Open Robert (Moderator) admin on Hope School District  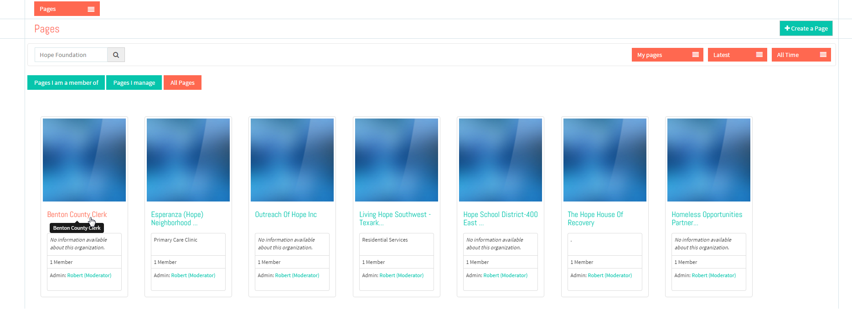pyautogui.click(x=506, y=275)
